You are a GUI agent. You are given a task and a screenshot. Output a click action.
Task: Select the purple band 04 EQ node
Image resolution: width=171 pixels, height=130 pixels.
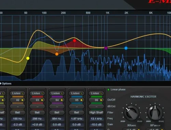click(x=106, y=48)
